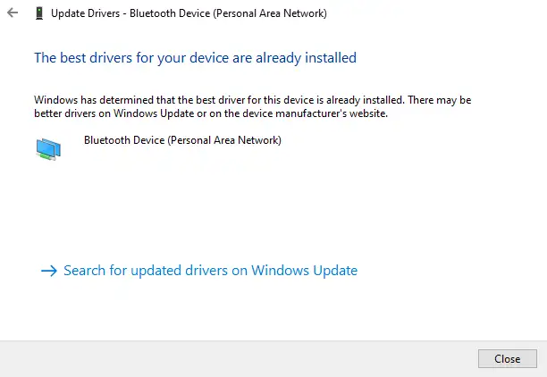Click the blue arrow beside Search link
This screenshot has height=377, width=547.
49,271
